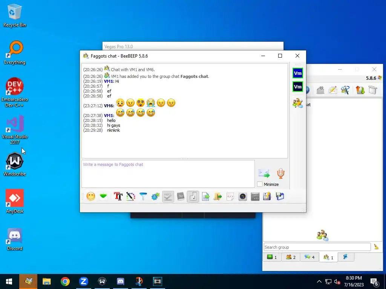The width and height of the screenshot is (386, 289).
Task: Select Windscribe desktop shortcut
Action: tap(15, 164)
